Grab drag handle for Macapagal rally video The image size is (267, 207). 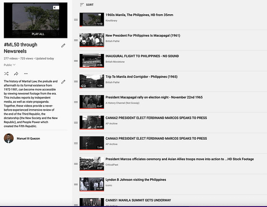[x=76, y=102]
